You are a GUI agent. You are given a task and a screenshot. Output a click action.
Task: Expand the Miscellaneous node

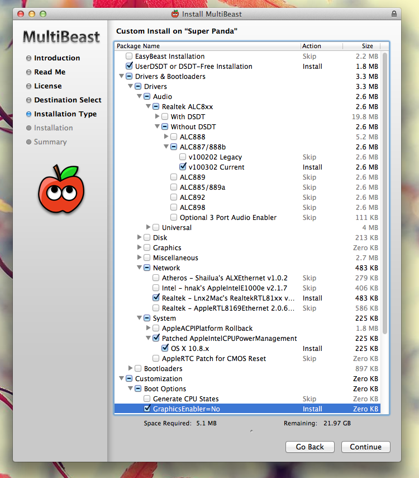[x=139, y=257]
